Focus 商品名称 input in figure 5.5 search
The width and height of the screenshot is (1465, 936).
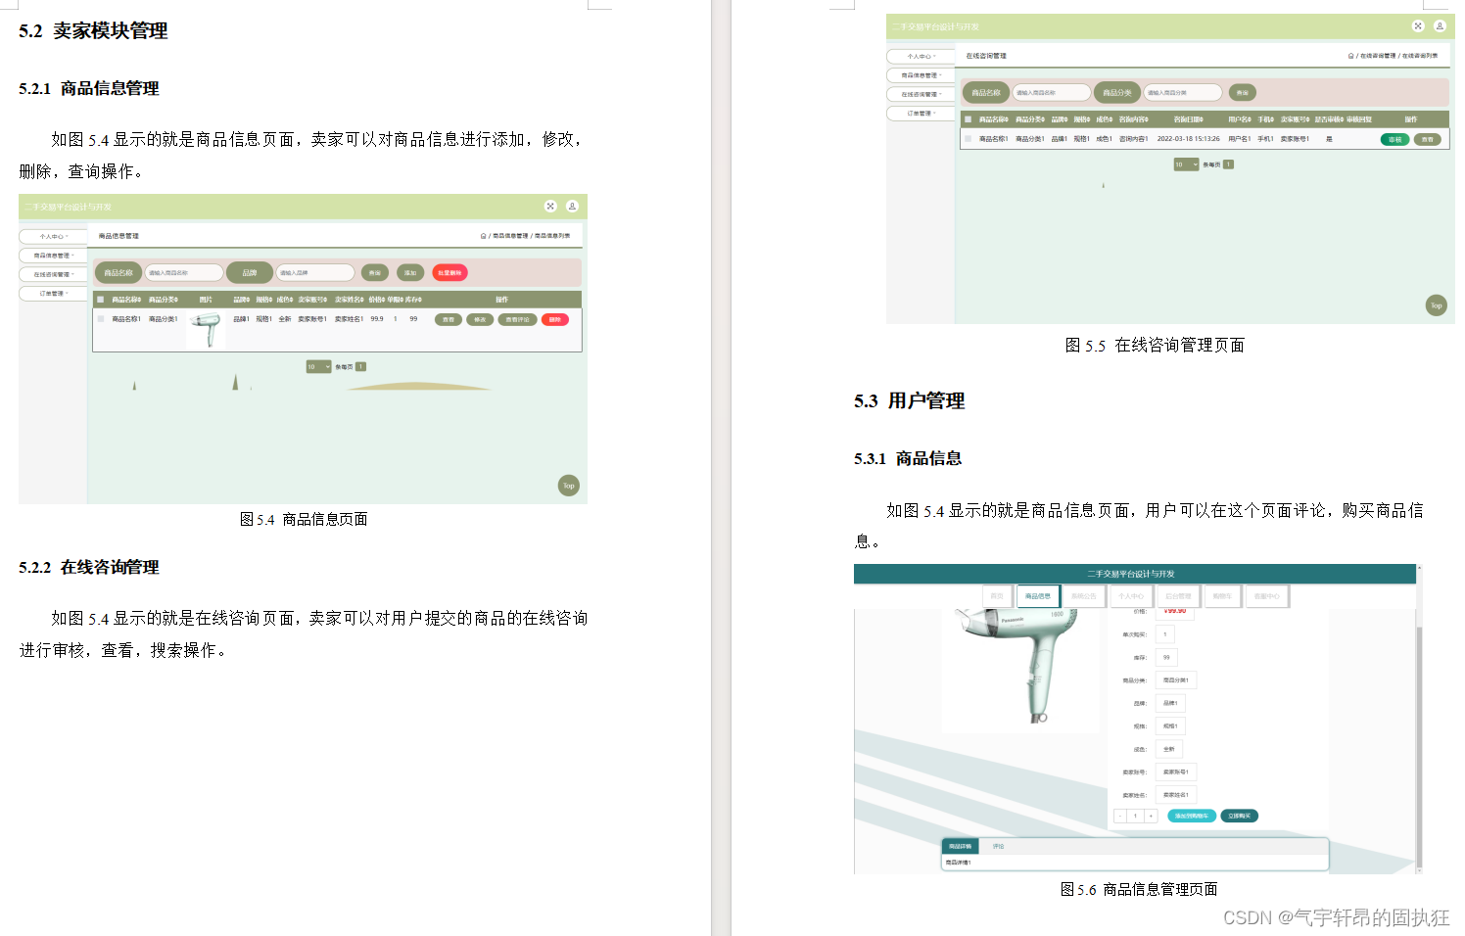1052,93
